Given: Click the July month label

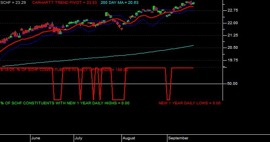Looking at the screenshot, I should pyautogui.click(x=79, y=138).
